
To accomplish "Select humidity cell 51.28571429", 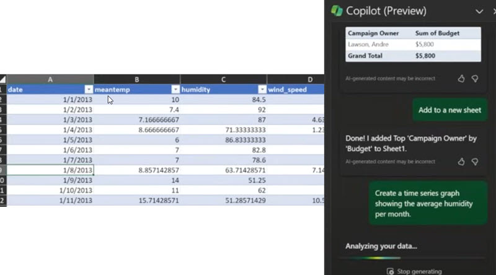I will 224,201.
